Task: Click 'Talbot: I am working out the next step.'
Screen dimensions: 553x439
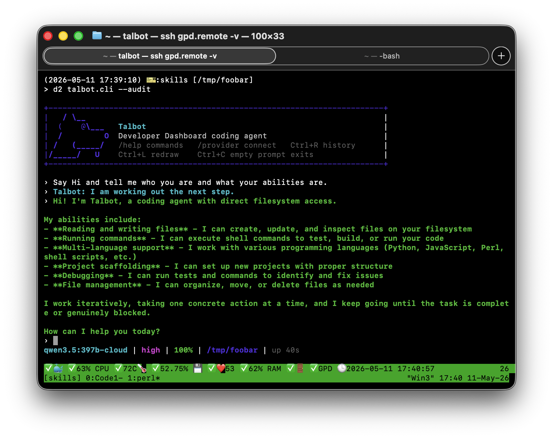Action: [x=144, y=192]
